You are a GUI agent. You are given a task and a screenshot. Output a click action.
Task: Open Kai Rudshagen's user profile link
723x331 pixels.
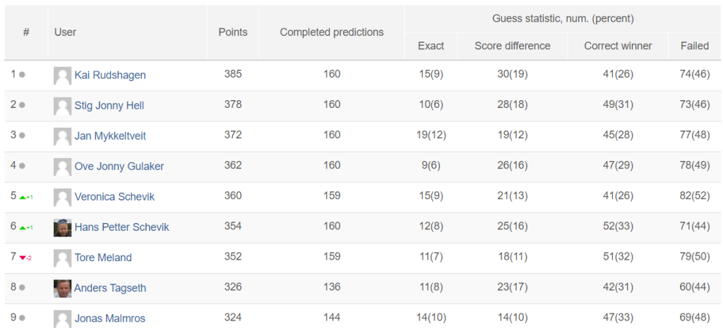click(110, 75)
